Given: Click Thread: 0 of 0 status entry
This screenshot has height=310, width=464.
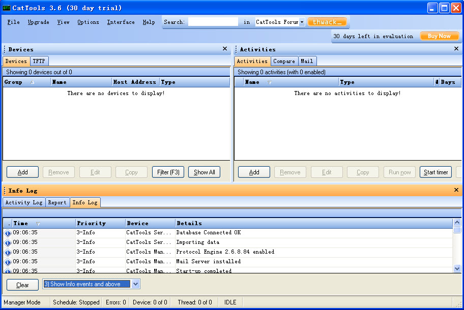Looking at the screenshot, I should 195,302.
